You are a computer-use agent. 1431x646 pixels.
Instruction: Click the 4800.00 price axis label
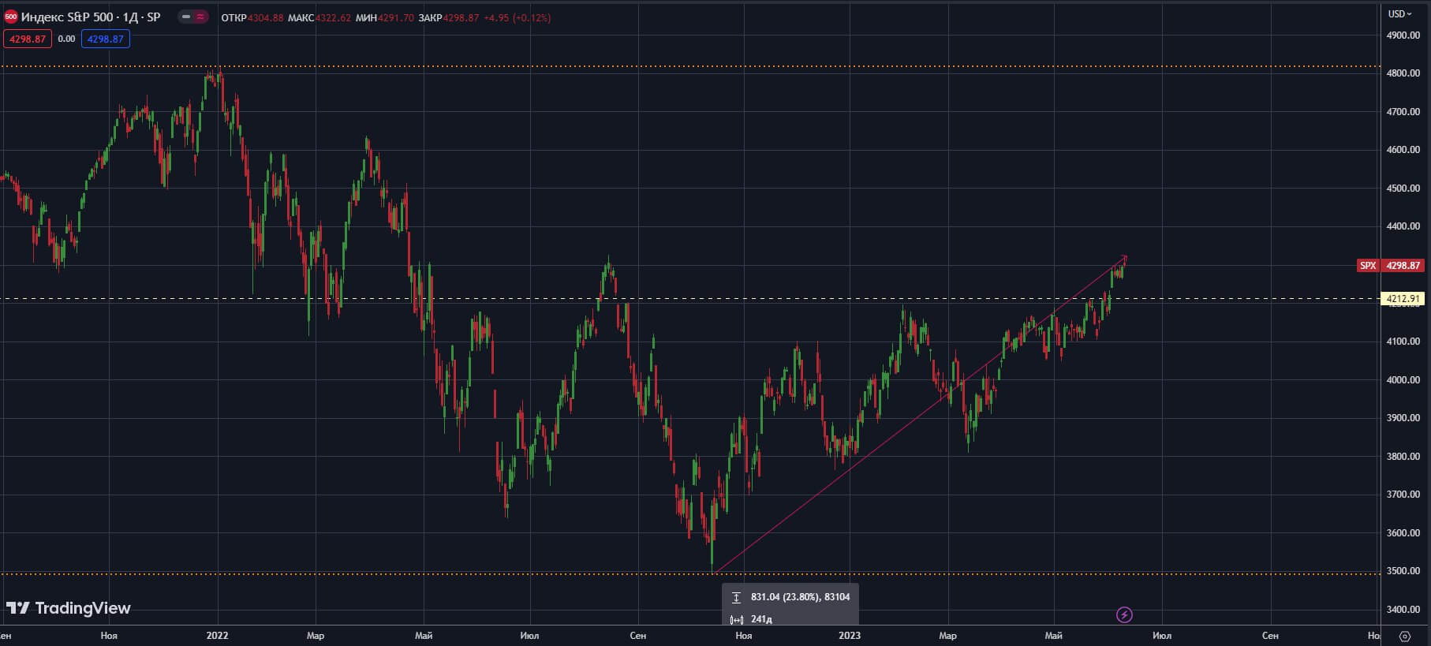[x=1403, y=73]
